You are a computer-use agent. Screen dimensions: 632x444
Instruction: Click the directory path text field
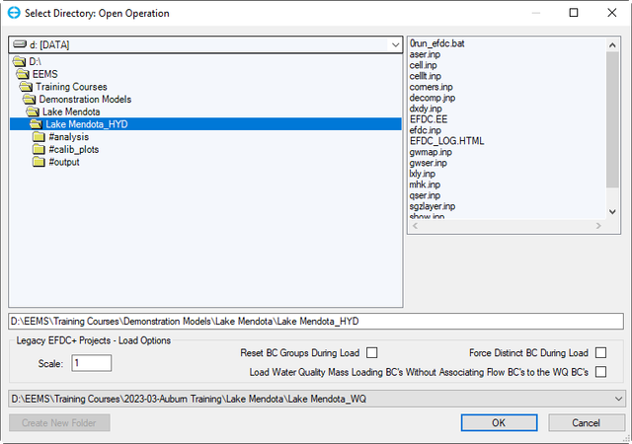(x=316, y=321)
